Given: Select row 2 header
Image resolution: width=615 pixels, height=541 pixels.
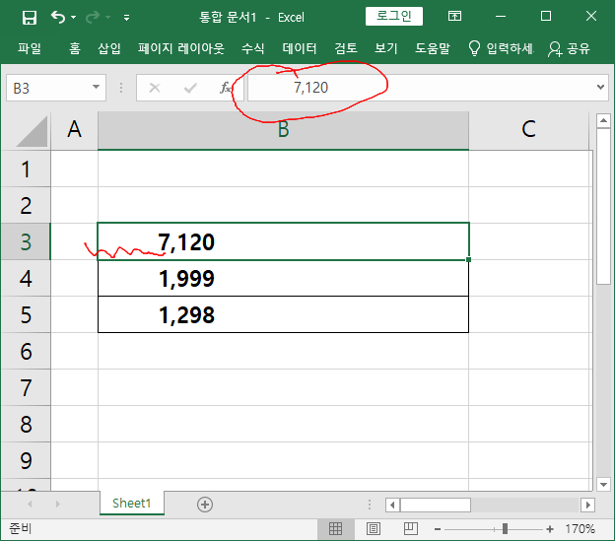Looking at the screenshot, I should [x=26, y=205].
